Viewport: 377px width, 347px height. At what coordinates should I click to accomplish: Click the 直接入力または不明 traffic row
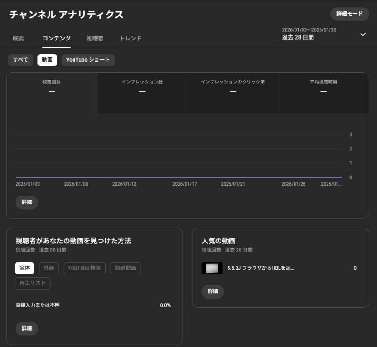(93, 305)
